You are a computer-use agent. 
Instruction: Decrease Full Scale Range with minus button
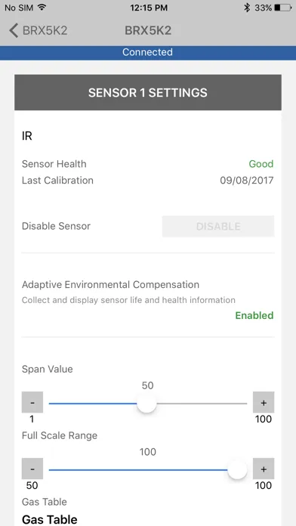(32, 469)
